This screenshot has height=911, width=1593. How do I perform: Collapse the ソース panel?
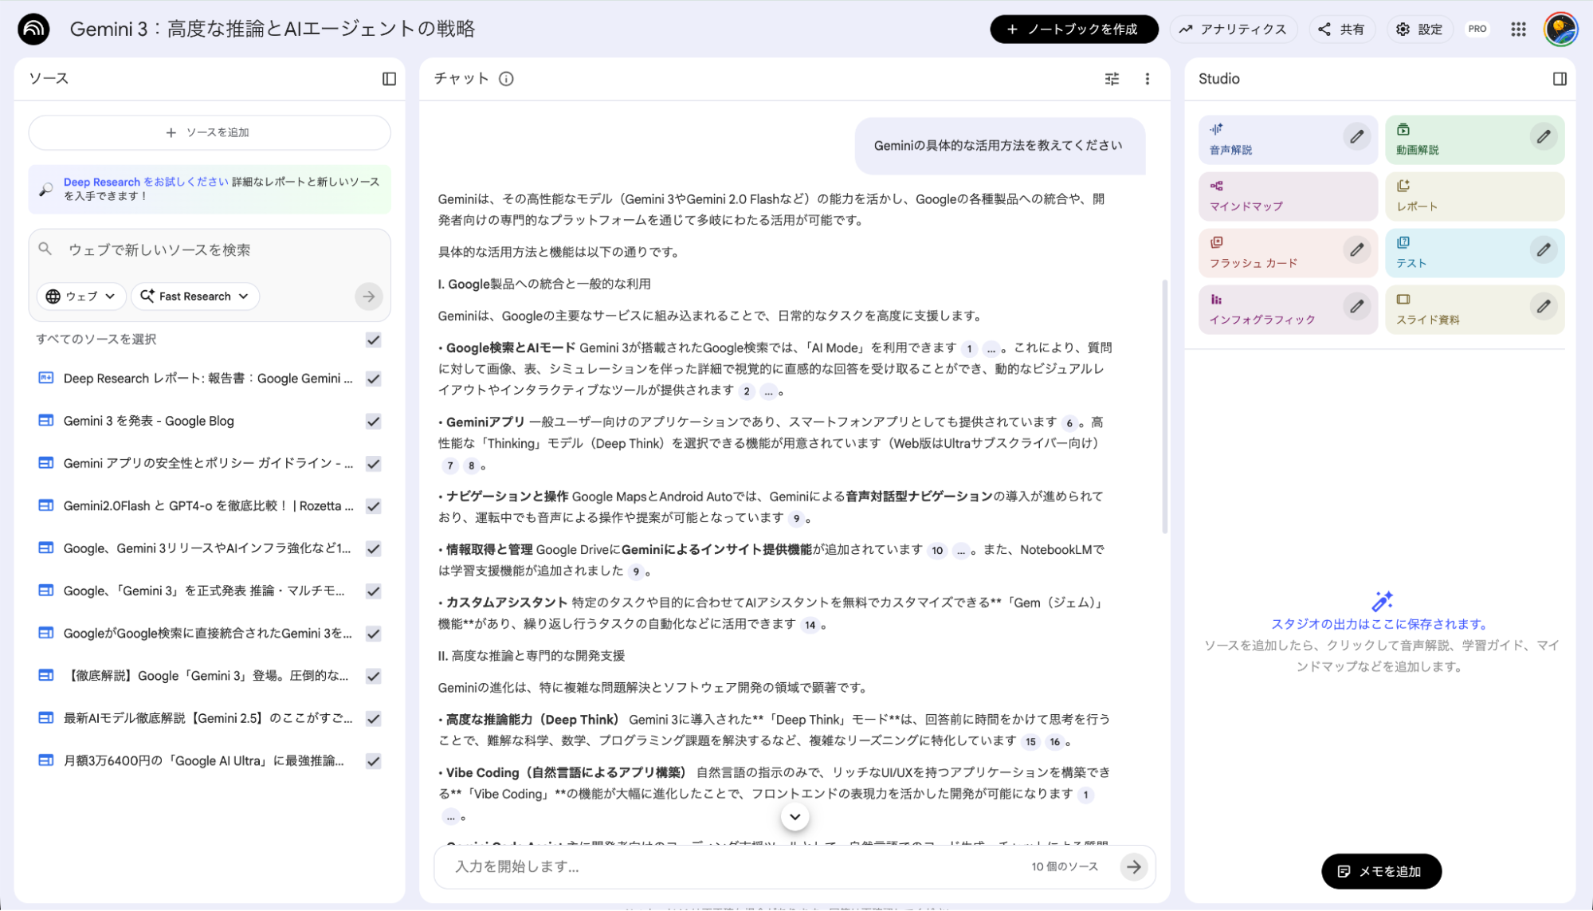click(390, 79)
